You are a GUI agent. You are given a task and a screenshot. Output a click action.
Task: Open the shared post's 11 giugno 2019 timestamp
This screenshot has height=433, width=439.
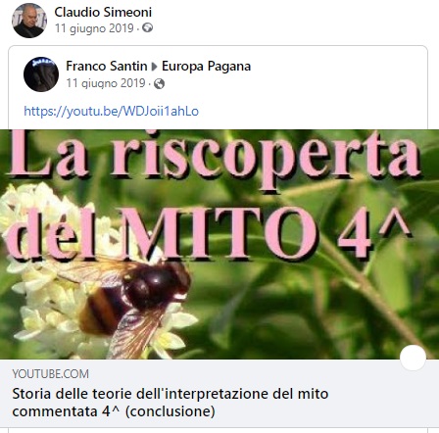106,83
